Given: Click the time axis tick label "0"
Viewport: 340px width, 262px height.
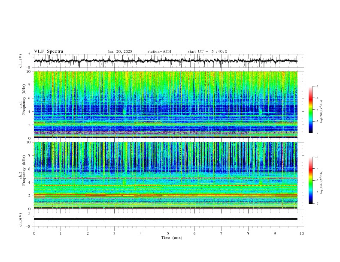Looking at the screenshot, I should (34, 233).
